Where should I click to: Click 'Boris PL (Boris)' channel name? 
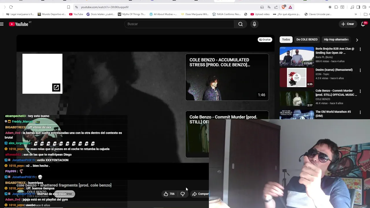tap(324, 57)
